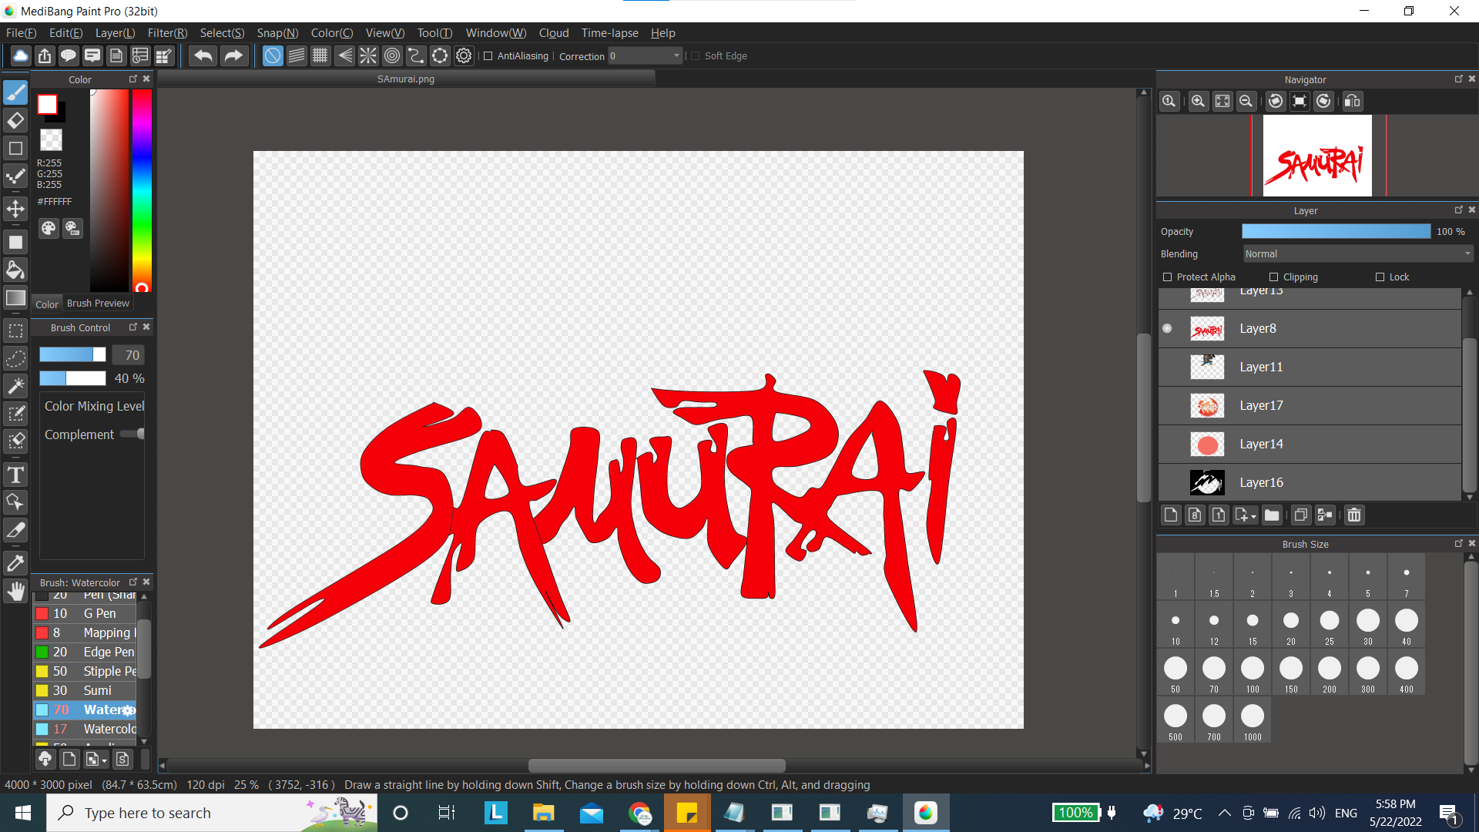Enable Clipping checkbox
Image resolution: width=1479 pixels, height=832 pixels.
(1273, 277)
